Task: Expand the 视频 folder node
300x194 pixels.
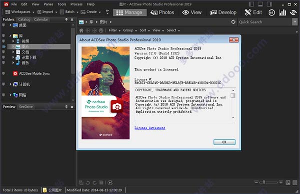Action: pos(13,41)
